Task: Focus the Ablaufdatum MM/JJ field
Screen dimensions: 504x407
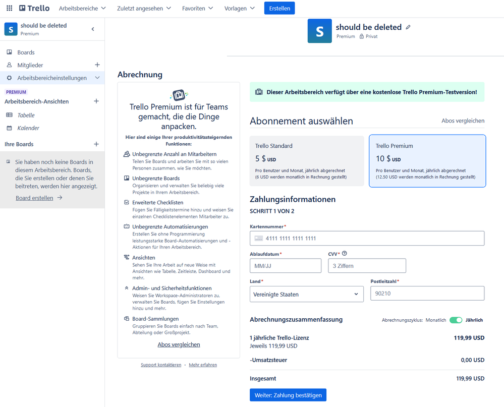Action: click(x=286, y=266)
